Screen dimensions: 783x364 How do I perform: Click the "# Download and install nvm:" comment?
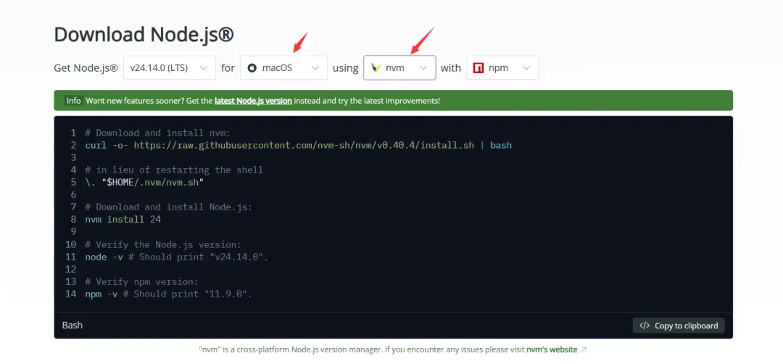click(x=158, y=133)
